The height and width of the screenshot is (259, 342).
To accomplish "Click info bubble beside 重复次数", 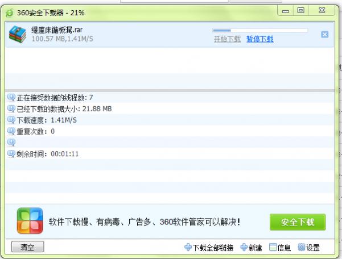I will (x=11, y=131).
